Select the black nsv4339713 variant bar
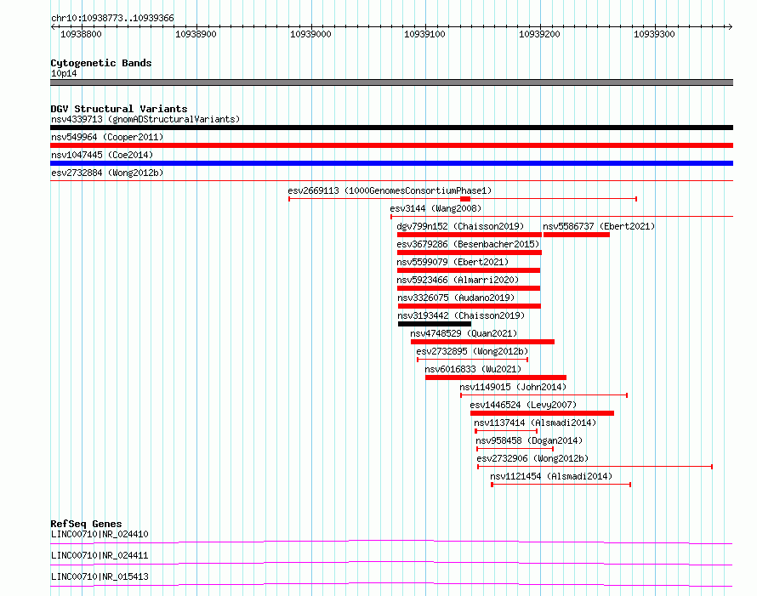 point(391,128)
